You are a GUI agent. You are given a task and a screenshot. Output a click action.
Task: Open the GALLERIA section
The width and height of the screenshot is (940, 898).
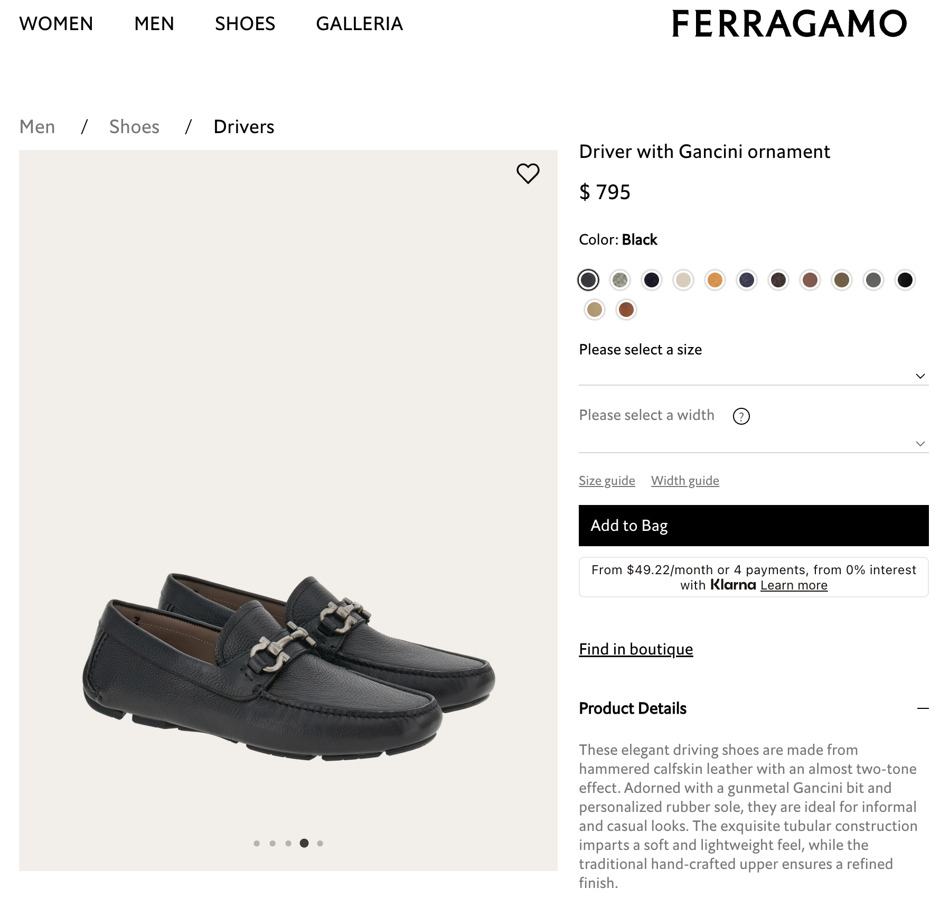(x=360, y=23)
